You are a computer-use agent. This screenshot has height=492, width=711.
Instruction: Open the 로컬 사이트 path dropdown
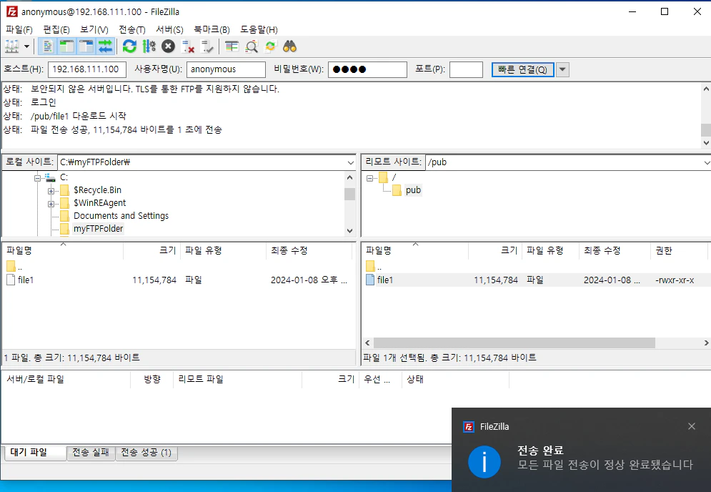coord(351,162)
